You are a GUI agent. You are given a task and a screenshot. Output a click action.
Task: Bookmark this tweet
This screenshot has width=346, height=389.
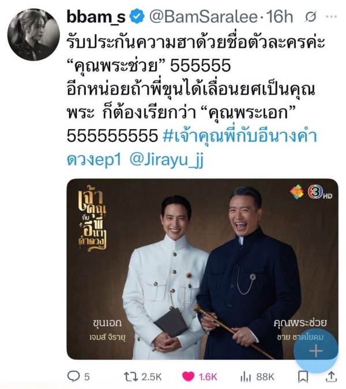[x=303, y=377]
